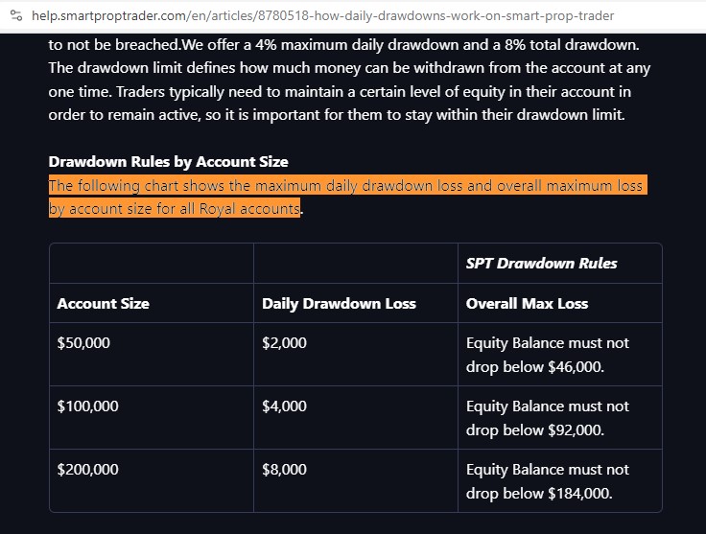Click the $2,000 daily drawdown cell
706x534 pixels.
(284, 342)
